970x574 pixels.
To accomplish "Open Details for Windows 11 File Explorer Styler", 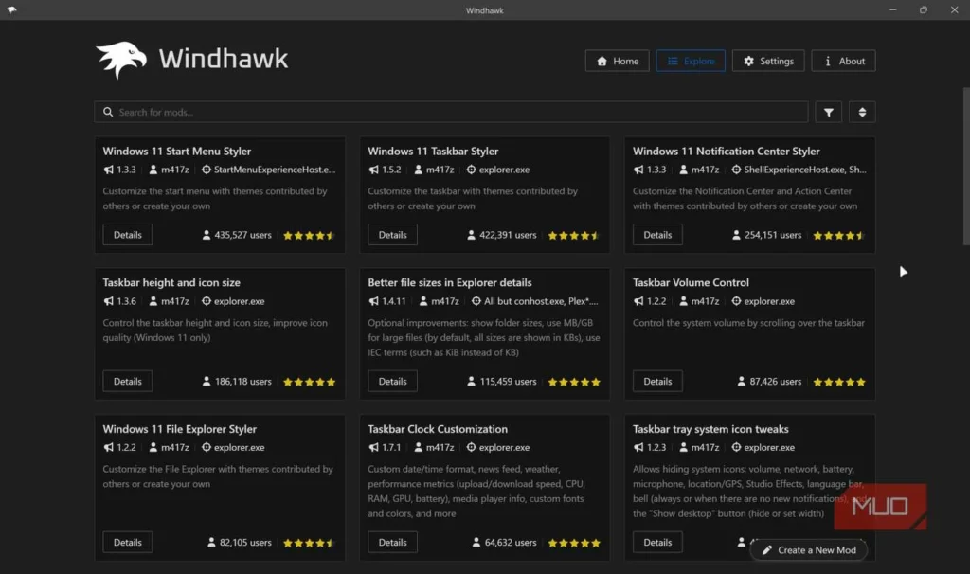I will [128, 542].
